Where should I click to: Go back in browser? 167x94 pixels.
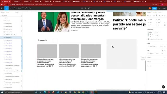point(2,5)
